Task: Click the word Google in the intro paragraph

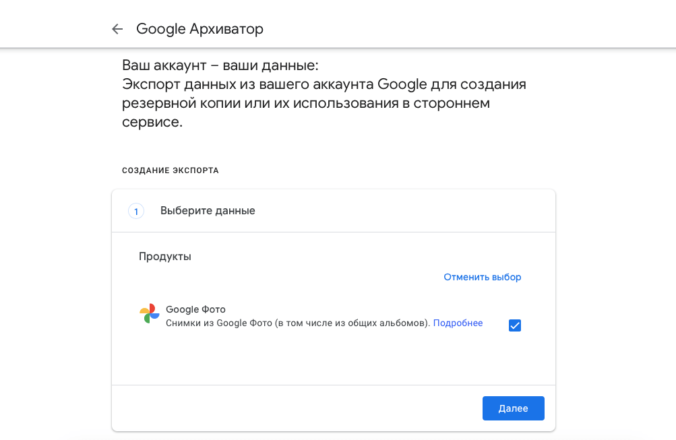Action: 402,85
